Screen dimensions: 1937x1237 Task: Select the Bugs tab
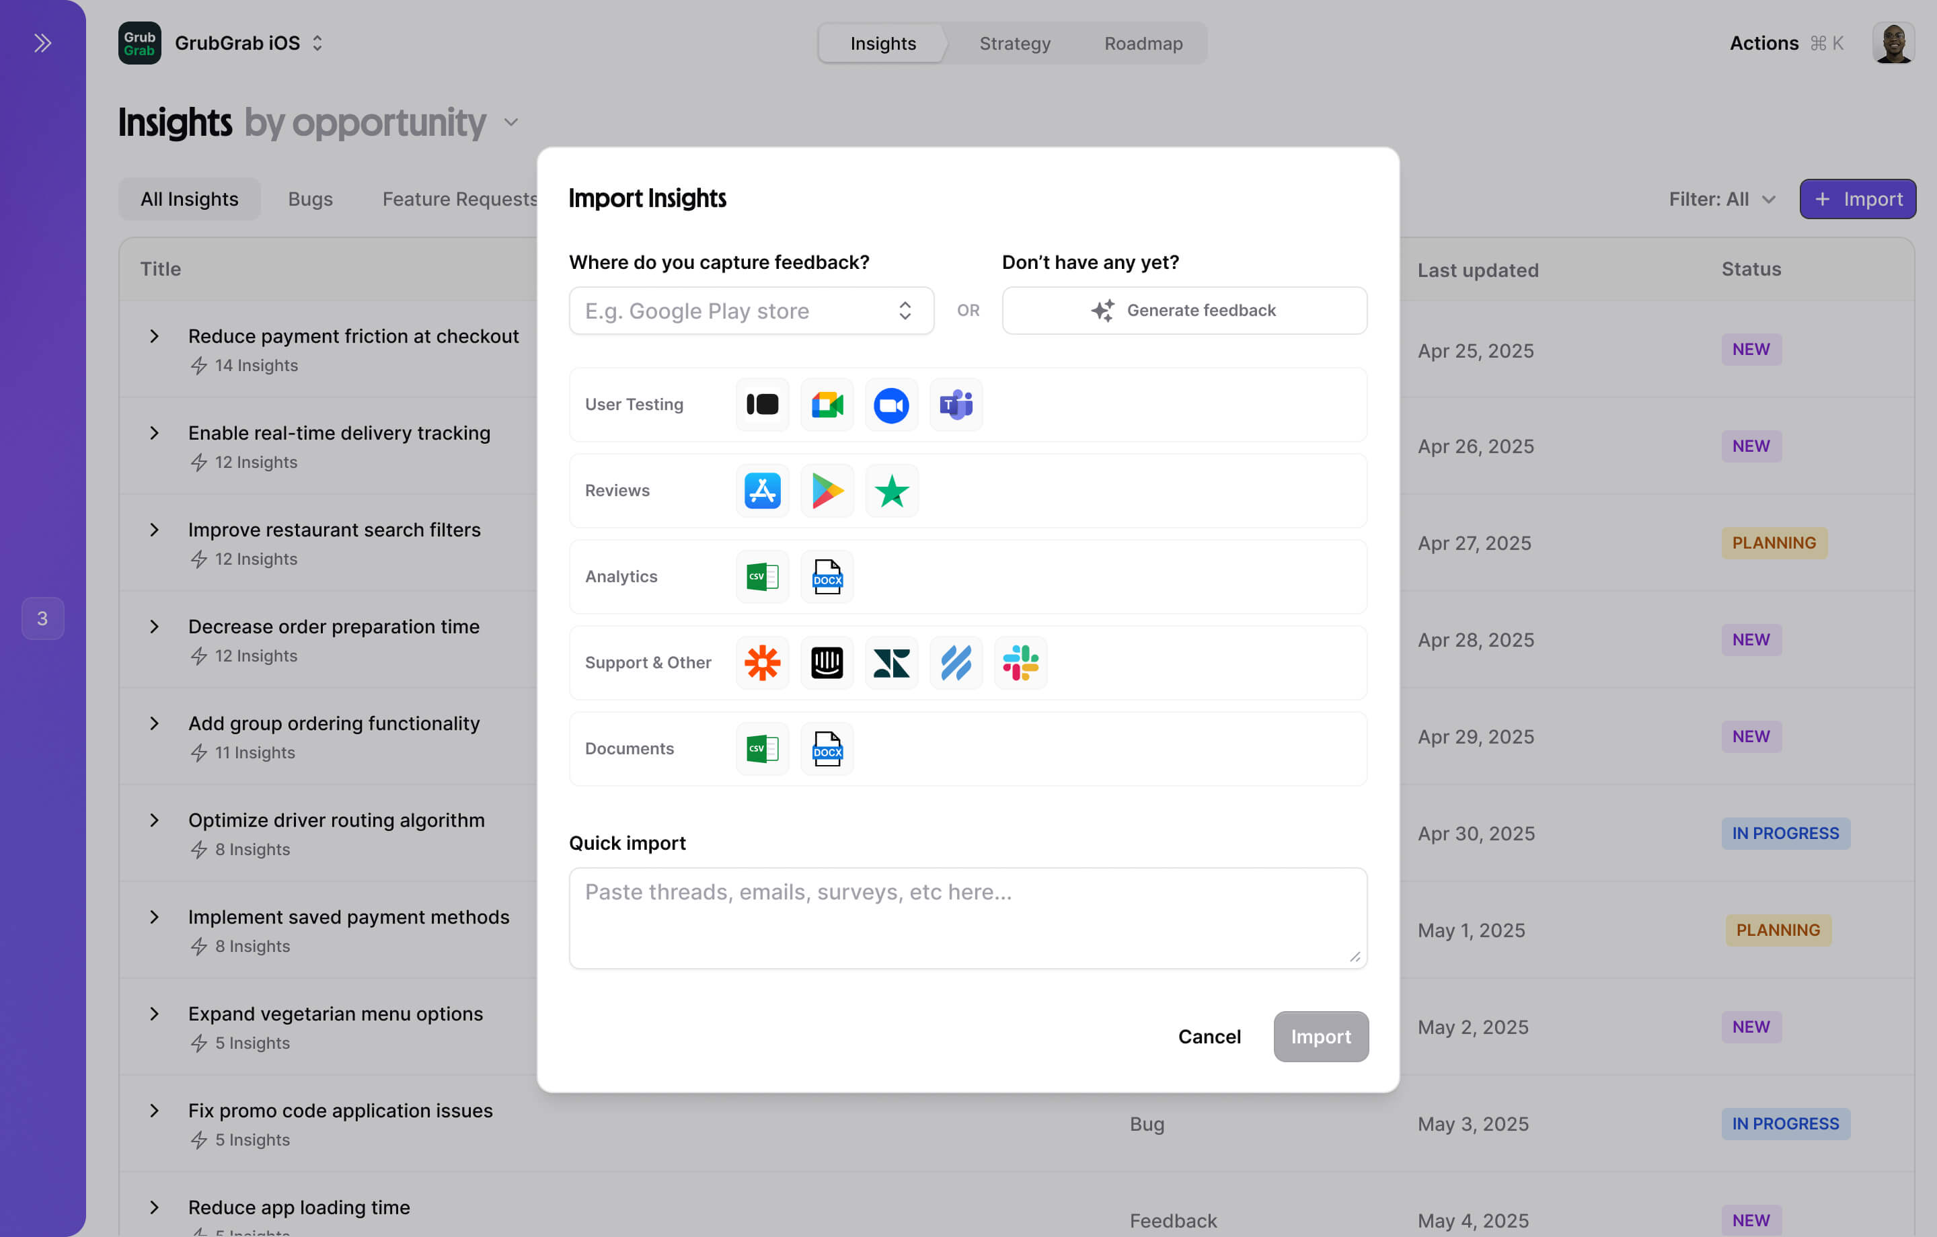pyautogui.click(x=311, y=199)
